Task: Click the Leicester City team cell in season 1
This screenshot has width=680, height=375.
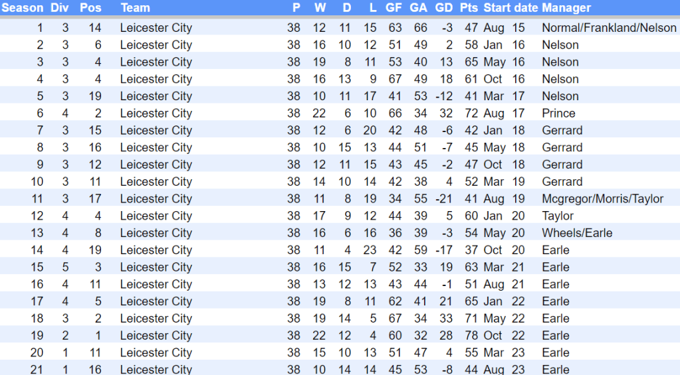Action: pyautogui.click(x=156, y=28)
